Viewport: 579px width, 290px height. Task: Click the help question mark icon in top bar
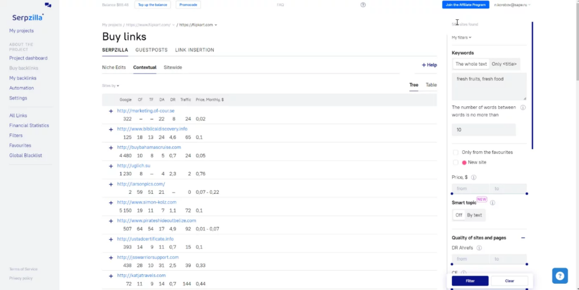click(x=363, y=5)
